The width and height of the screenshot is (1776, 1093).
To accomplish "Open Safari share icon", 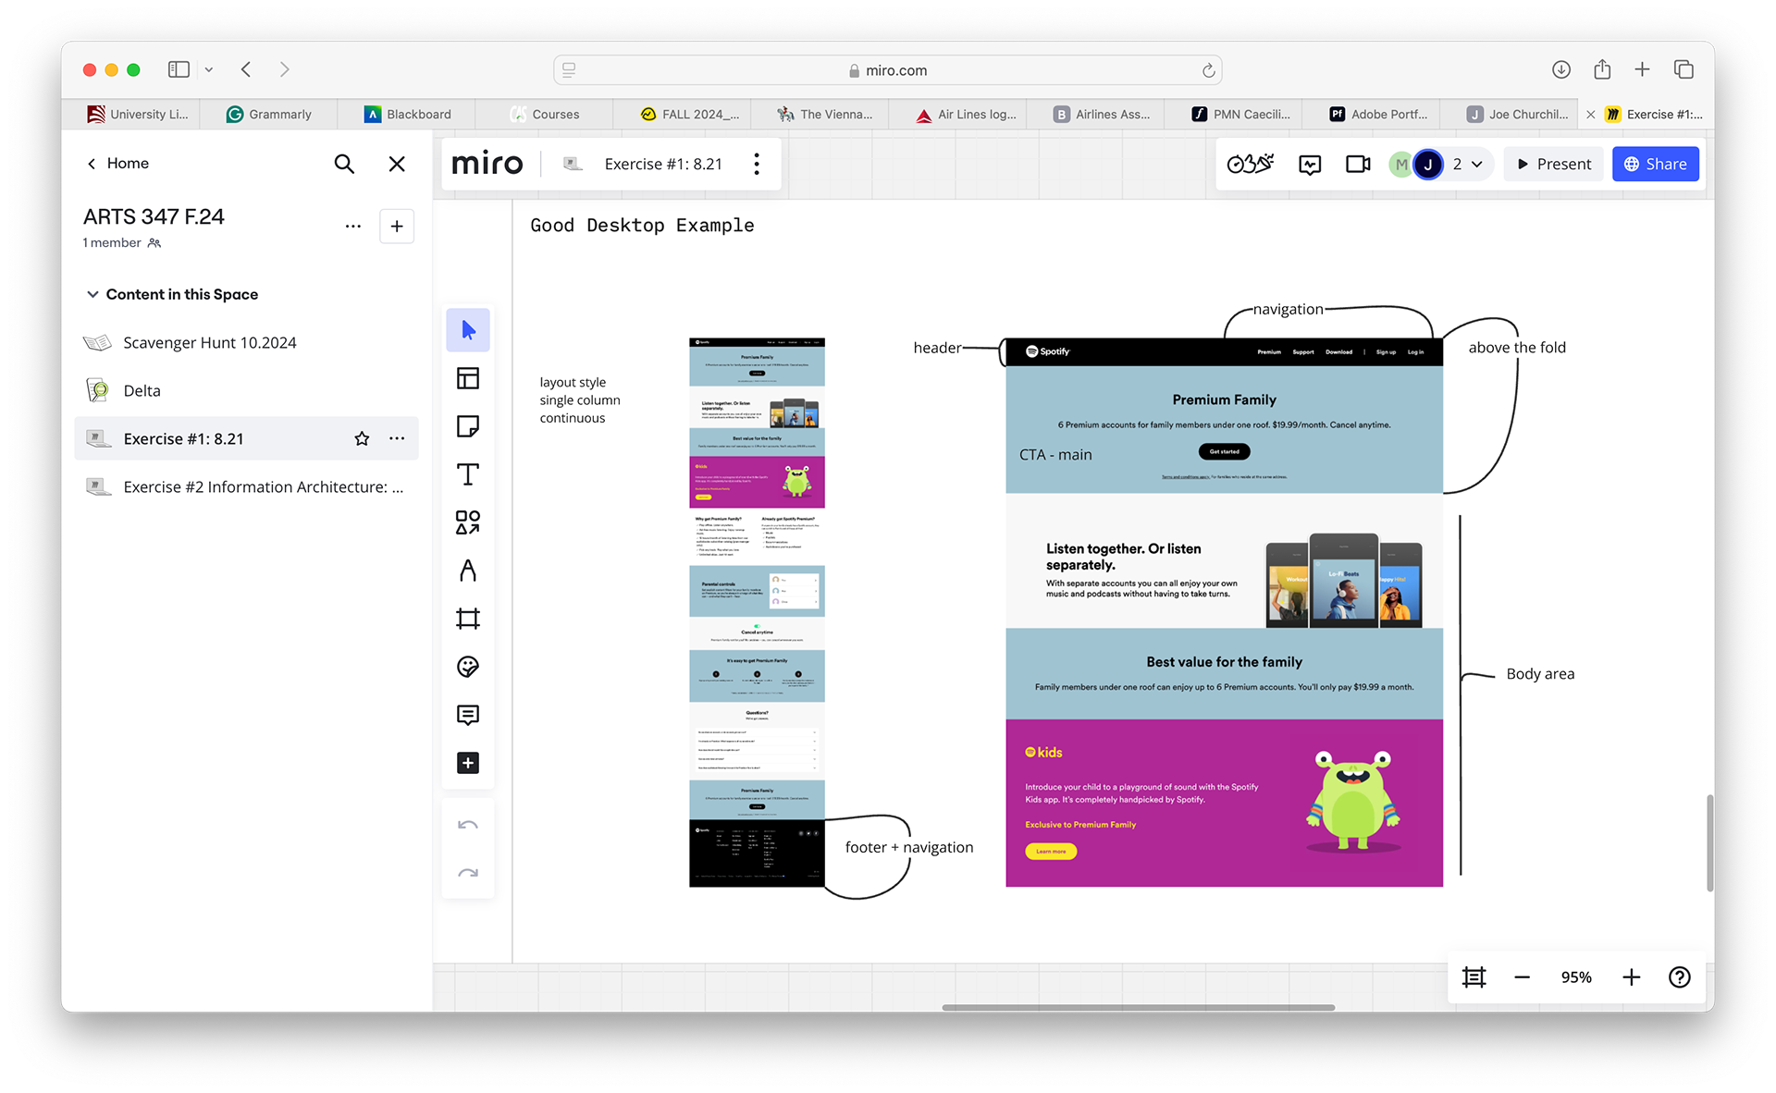I will [1602, 69].
